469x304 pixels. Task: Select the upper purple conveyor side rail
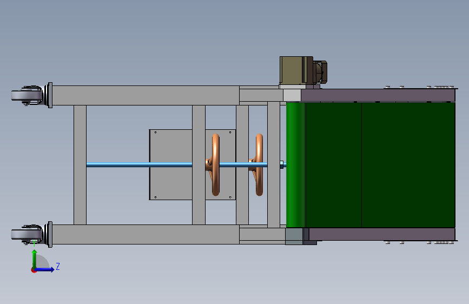coord(378,95)
